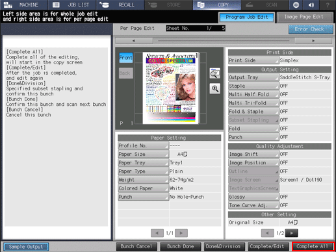Open the question mark help icon
Screen dimensions: 336x252
pos(328,5)
